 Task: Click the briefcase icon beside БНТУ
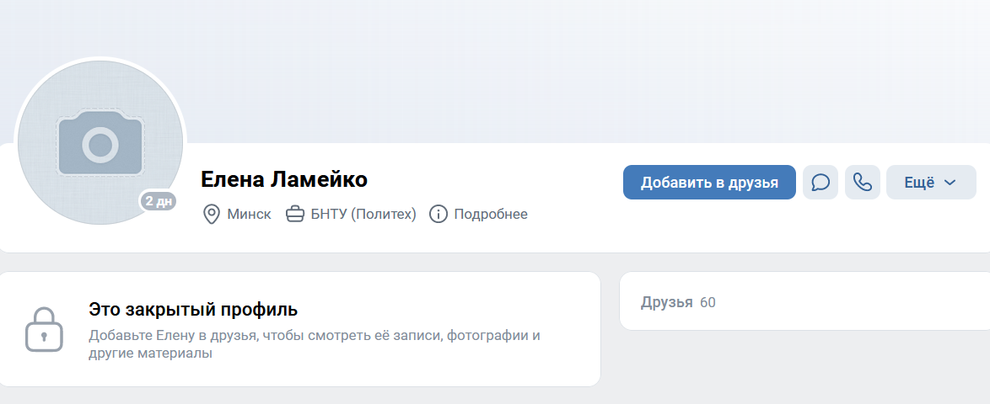(295, 215)
